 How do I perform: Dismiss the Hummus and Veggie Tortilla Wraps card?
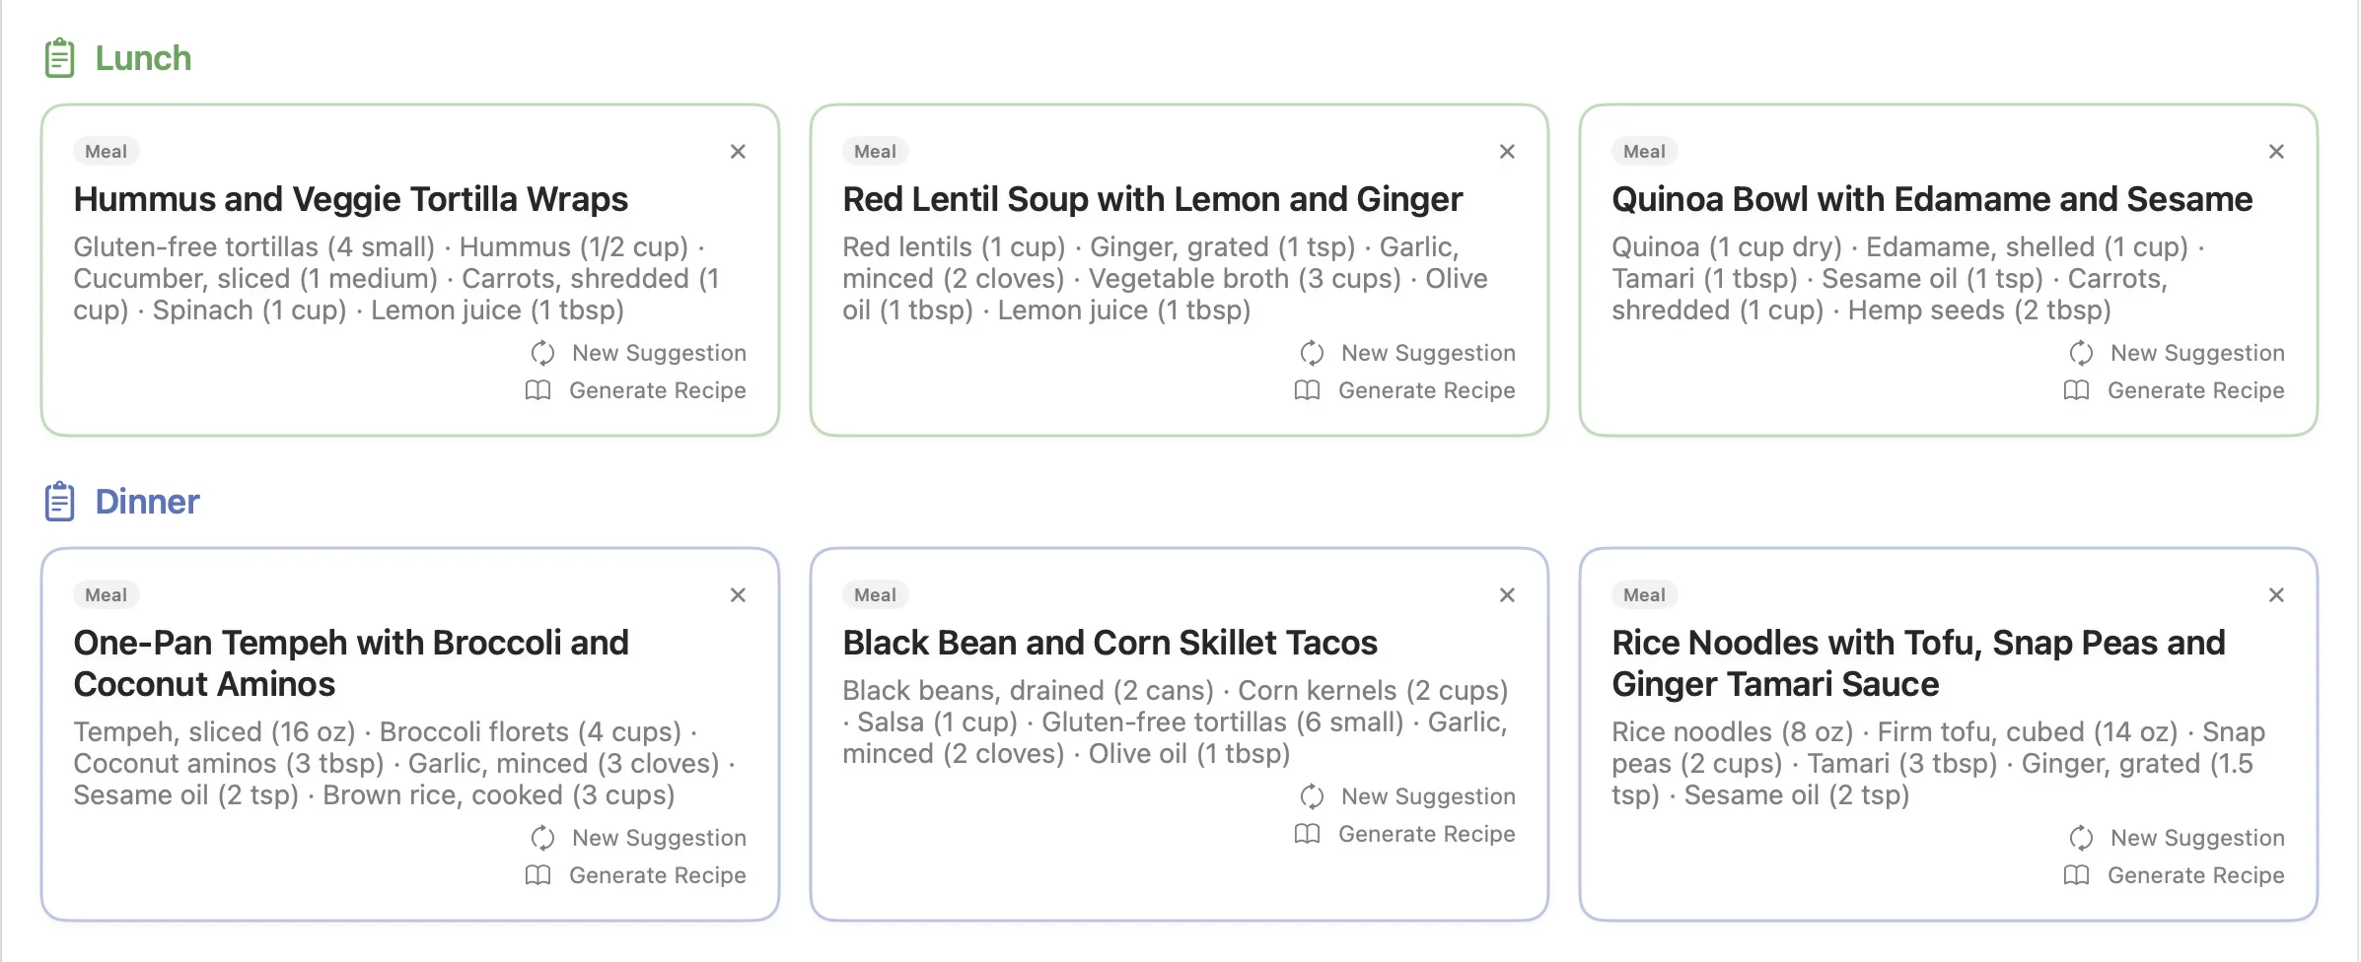click(x=738, y=152)
